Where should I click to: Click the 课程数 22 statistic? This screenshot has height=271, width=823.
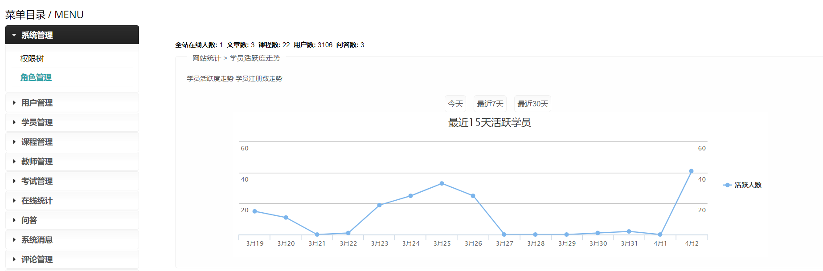[274, 45]
